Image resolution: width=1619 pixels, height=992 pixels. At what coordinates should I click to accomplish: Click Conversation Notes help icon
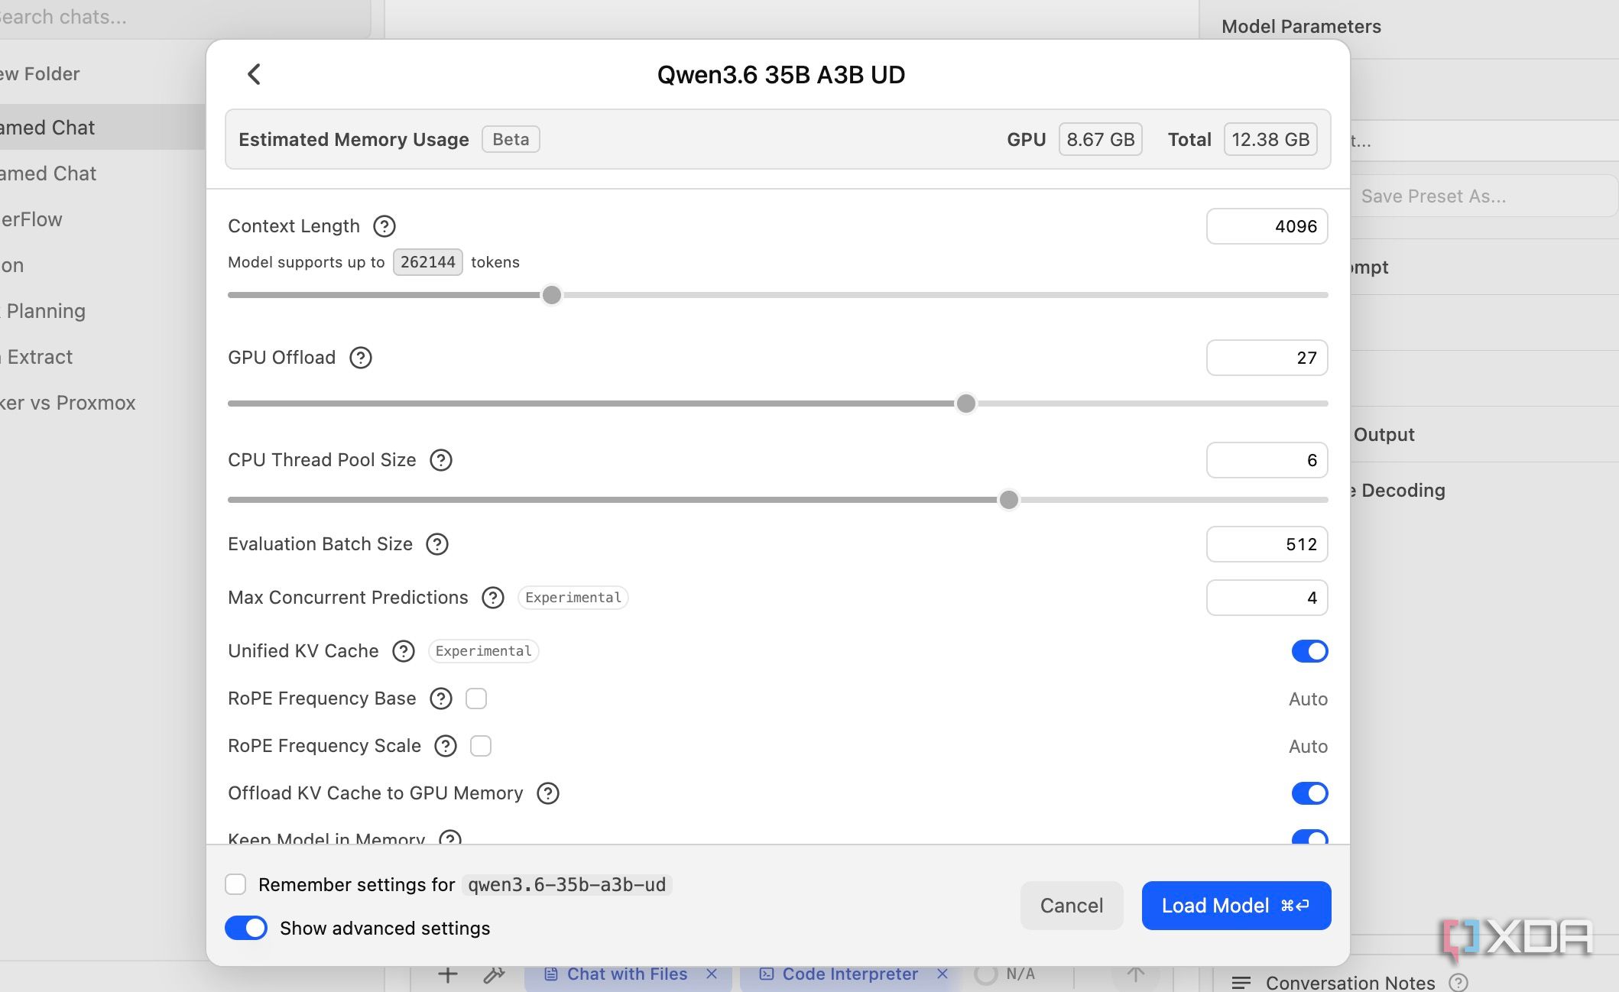(x=1459, y=983)
